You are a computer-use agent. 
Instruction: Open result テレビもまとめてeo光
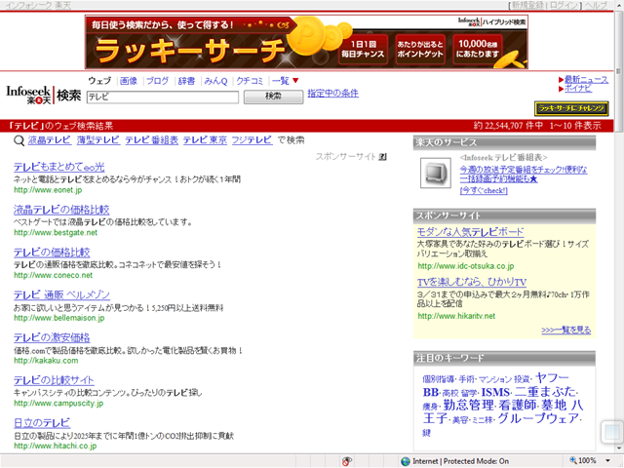tap(59, 167)
